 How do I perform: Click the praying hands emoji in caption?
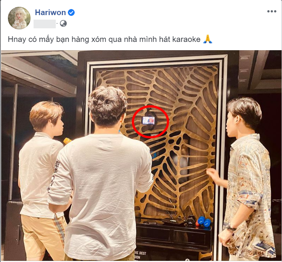(x=208, y=39)
